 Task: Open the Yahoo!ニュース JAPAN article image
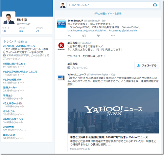(x=113, y=111)
